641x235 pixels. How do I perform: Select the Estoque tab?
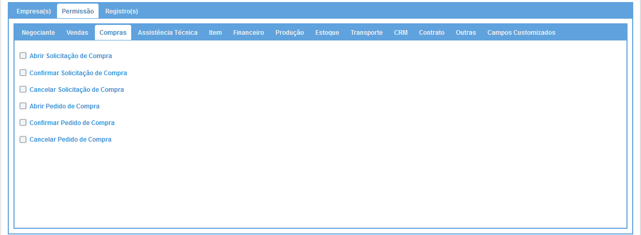tap(327, 32)
